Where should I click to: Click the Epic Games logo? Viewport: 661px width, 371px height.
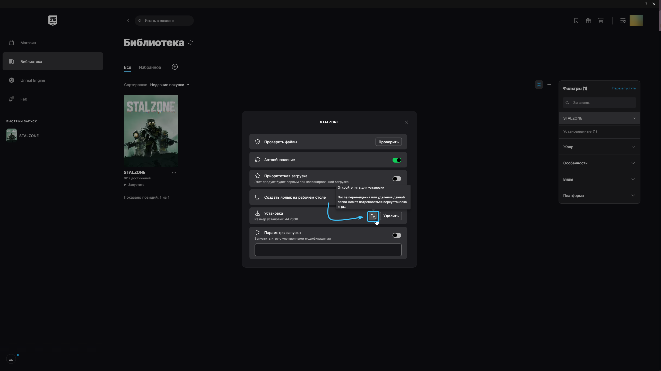[x=53, y=20]
